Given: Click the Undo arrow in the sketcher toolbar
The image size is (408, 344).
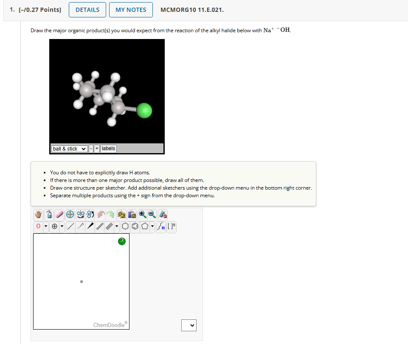Looking at the screenshot, I should (100, 215).
